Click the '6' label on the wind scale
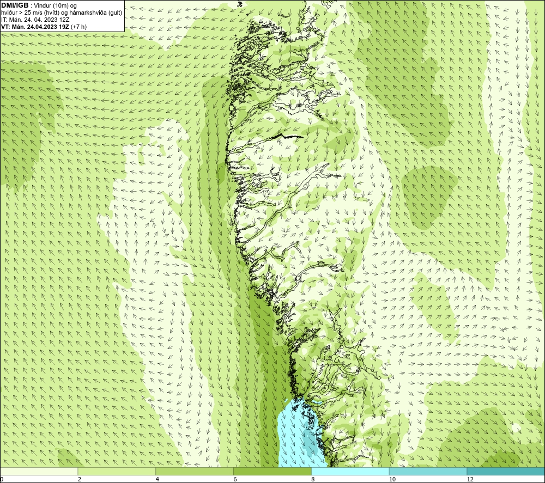 click(x=235, y=479)
